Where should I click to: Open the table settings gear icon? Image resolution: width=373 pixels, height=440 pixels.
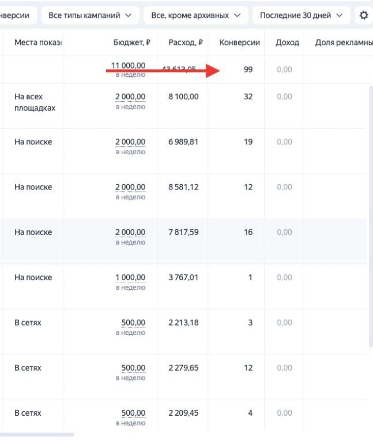tap(364, 16)
